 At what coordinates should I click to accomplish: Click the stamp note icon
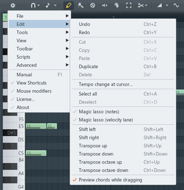pos(48,5)
